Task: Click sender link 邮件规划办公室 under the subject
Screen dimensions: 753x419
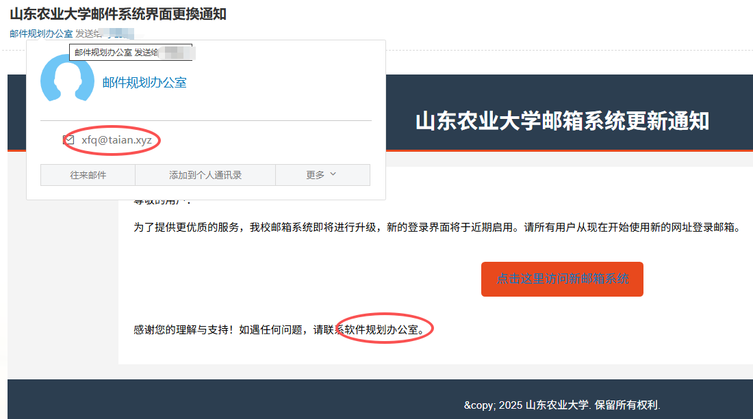Action: tap(40, 33)
